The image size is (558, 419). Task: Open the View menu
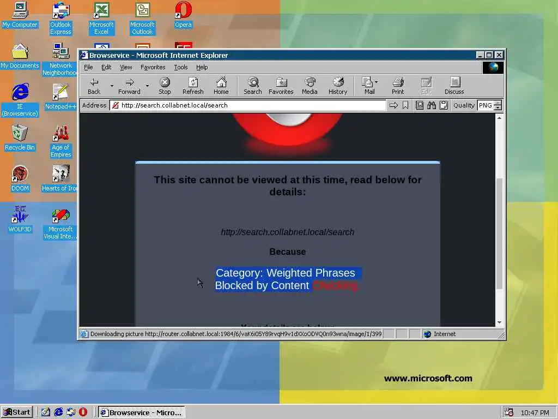point(126,67)
